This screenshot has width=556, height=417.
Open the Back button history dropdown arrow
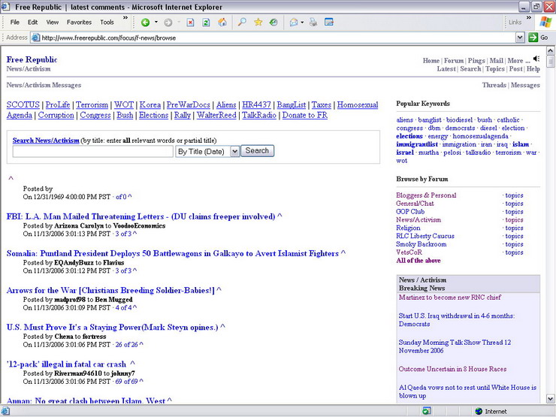(x=156, y=23)
